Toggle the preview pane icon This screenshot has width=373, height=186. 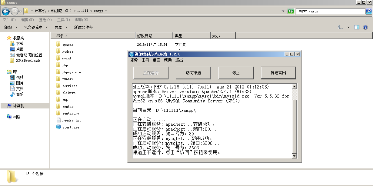tap(356, 27)
